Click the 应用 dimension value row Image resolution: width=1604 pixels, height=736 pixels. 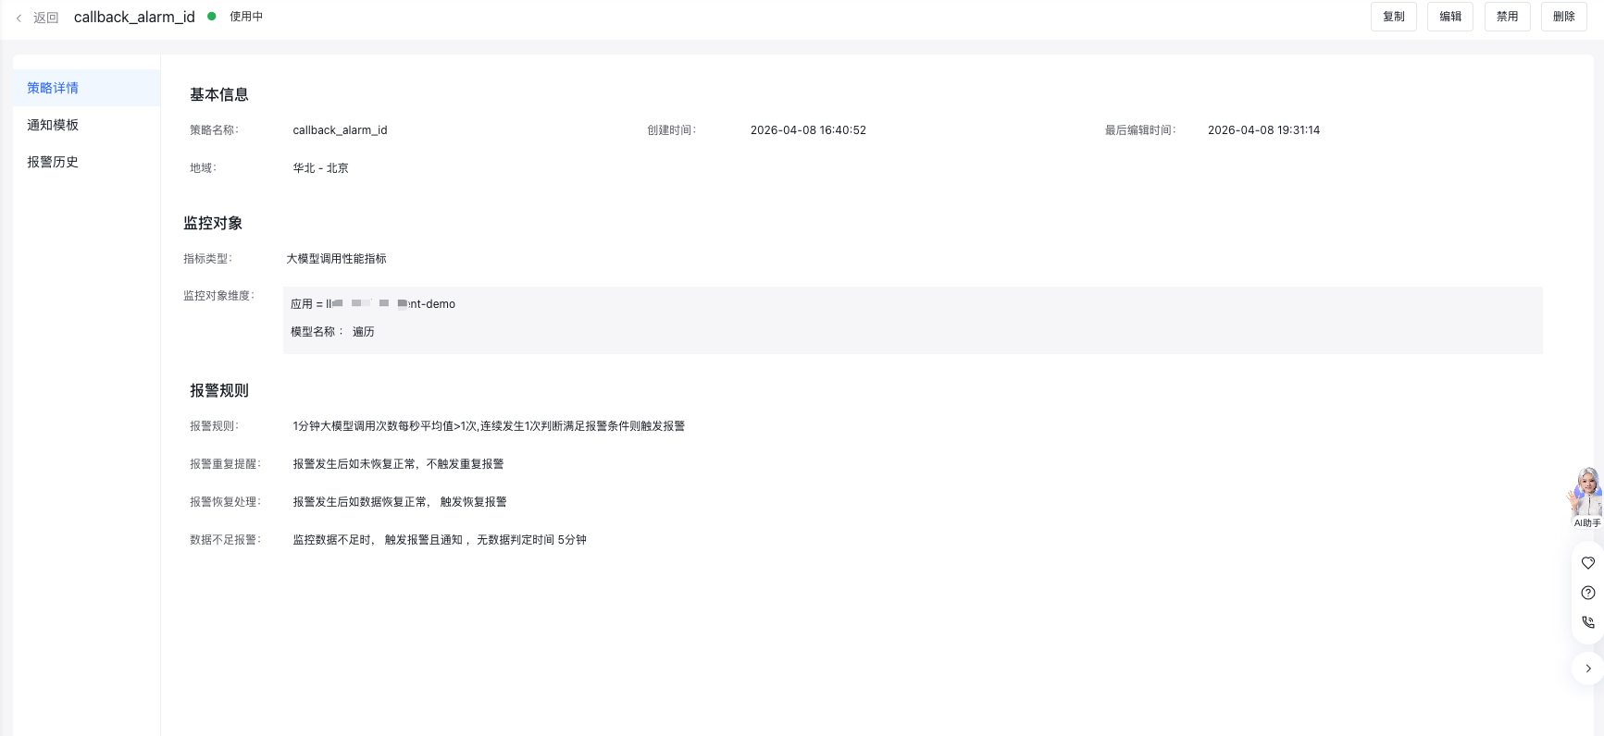tap(373, 304)
